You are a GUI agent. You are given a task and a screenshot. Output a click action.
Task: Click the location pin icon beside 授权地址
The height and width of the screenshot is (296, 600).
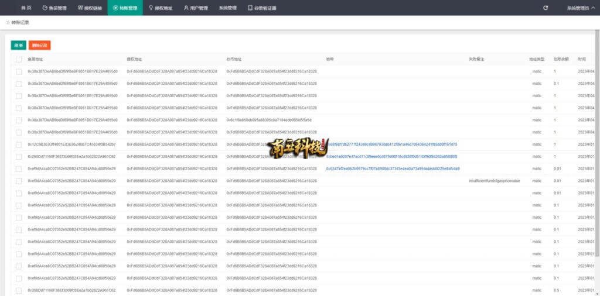point(151,8)
